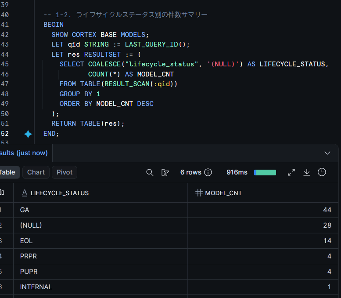Switch to the Chart view tab

(x=36, y=172)
